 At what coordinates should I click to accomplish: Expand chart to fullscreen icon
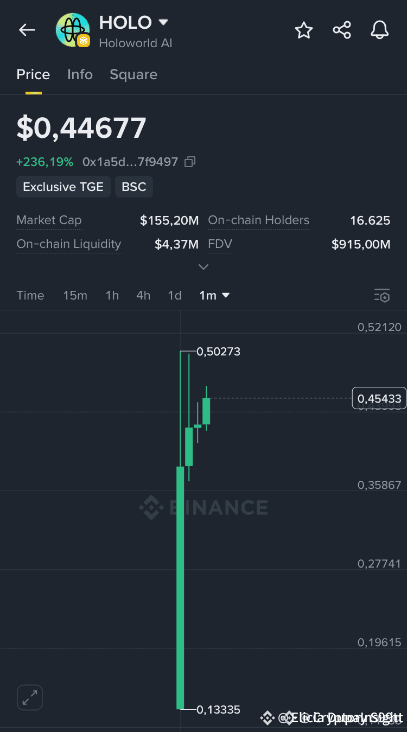[x=30, y=698]
